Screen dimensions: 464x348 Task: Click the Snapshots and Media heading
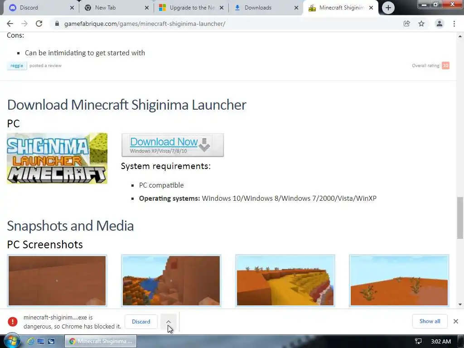(x=70, y=226)
